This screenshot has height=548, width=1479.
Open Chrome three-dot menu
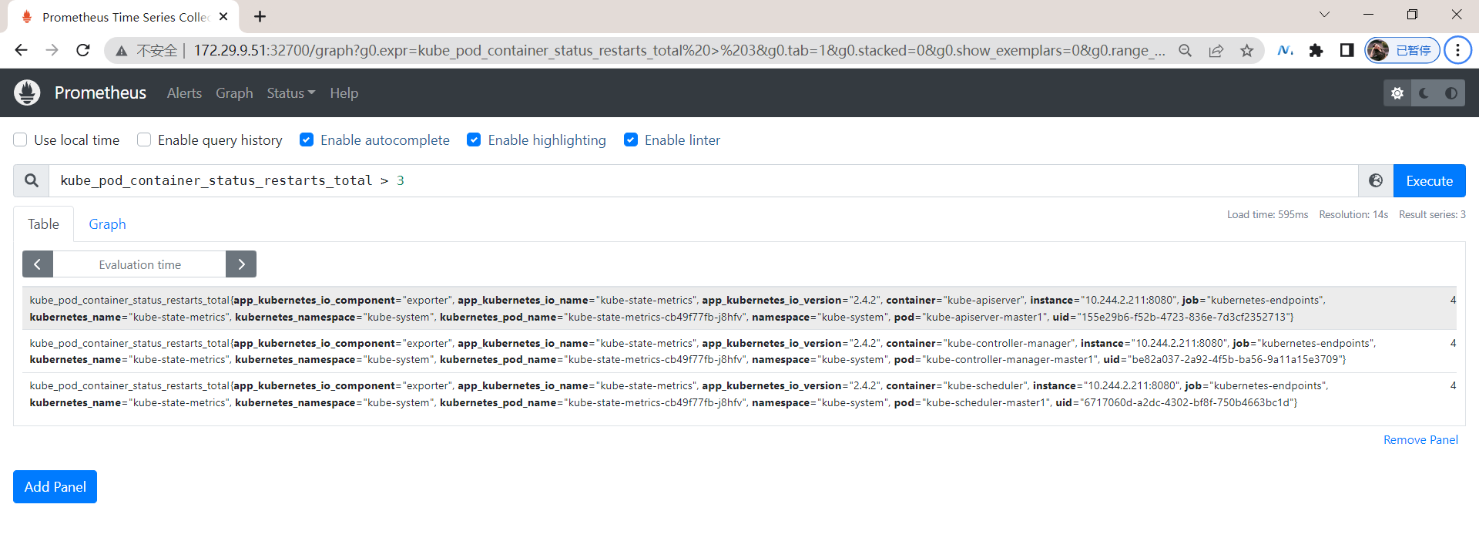pyautogui.click(x=1457, y=51)
